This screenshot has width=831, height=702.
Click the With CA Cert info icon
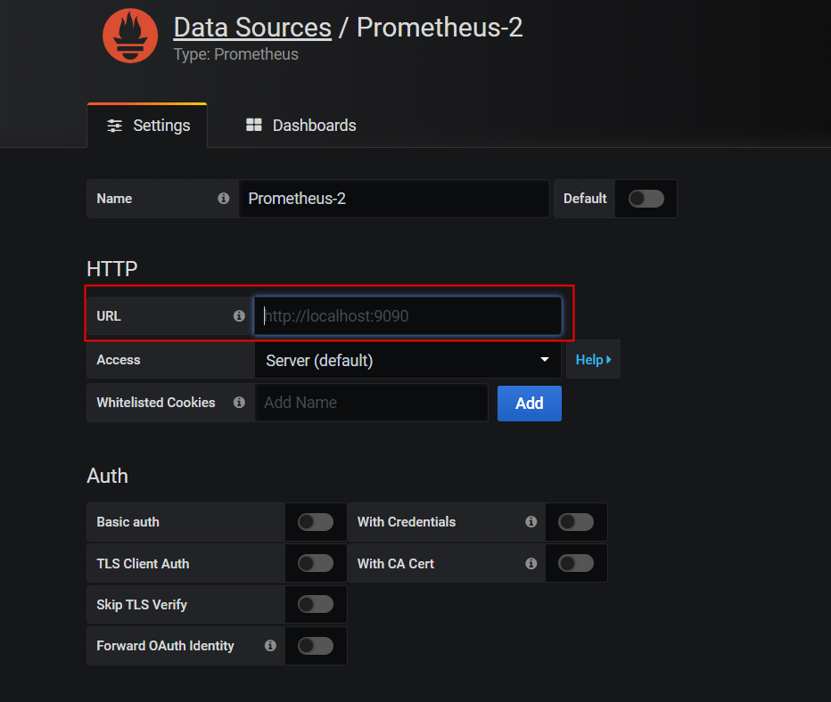tap(531, 564)
